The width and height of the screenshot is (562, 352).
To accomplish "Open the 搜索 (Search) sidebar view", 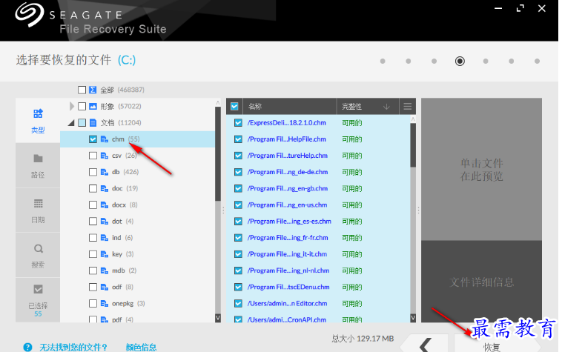I will tap(38, 255).
